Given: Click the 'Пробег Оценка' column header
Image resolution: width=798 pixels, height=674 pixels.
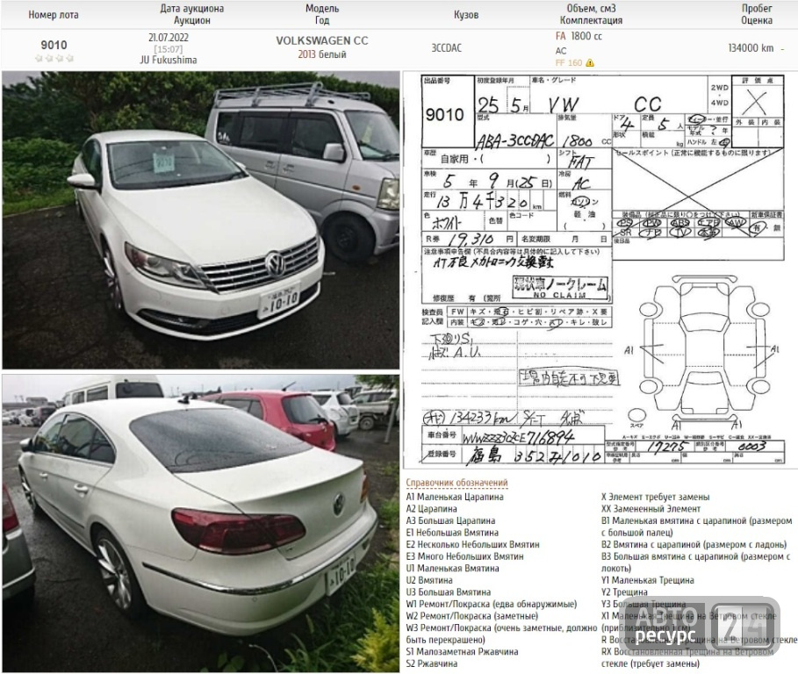Looking at the screenshot, I should coord(757,14).
